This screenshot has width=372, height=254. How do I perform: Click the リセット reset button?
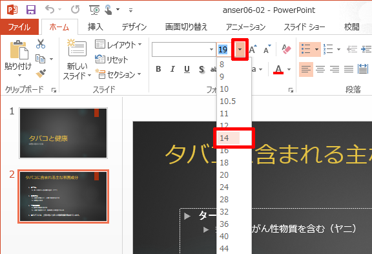[112, 59]
